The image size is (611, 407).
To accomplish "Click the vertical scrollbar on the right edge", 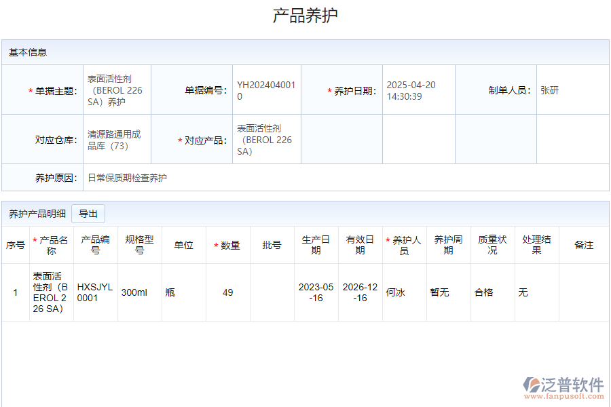I will click(x=606, y=203).
